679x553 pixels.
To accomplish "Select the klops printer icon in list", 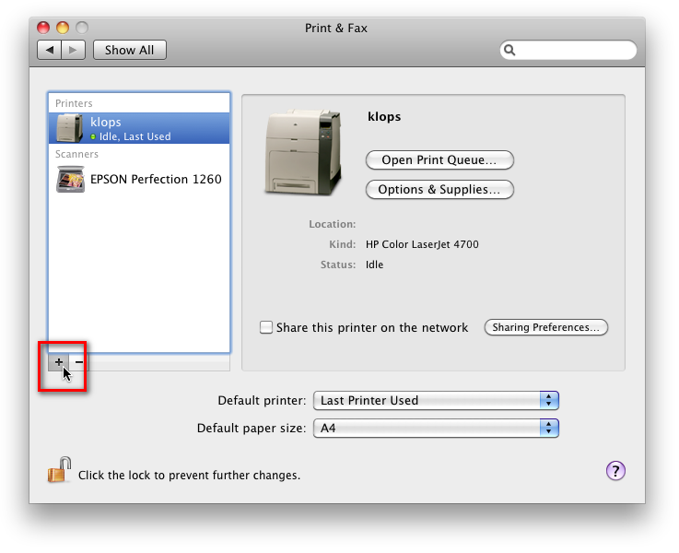I will [69, 128].
